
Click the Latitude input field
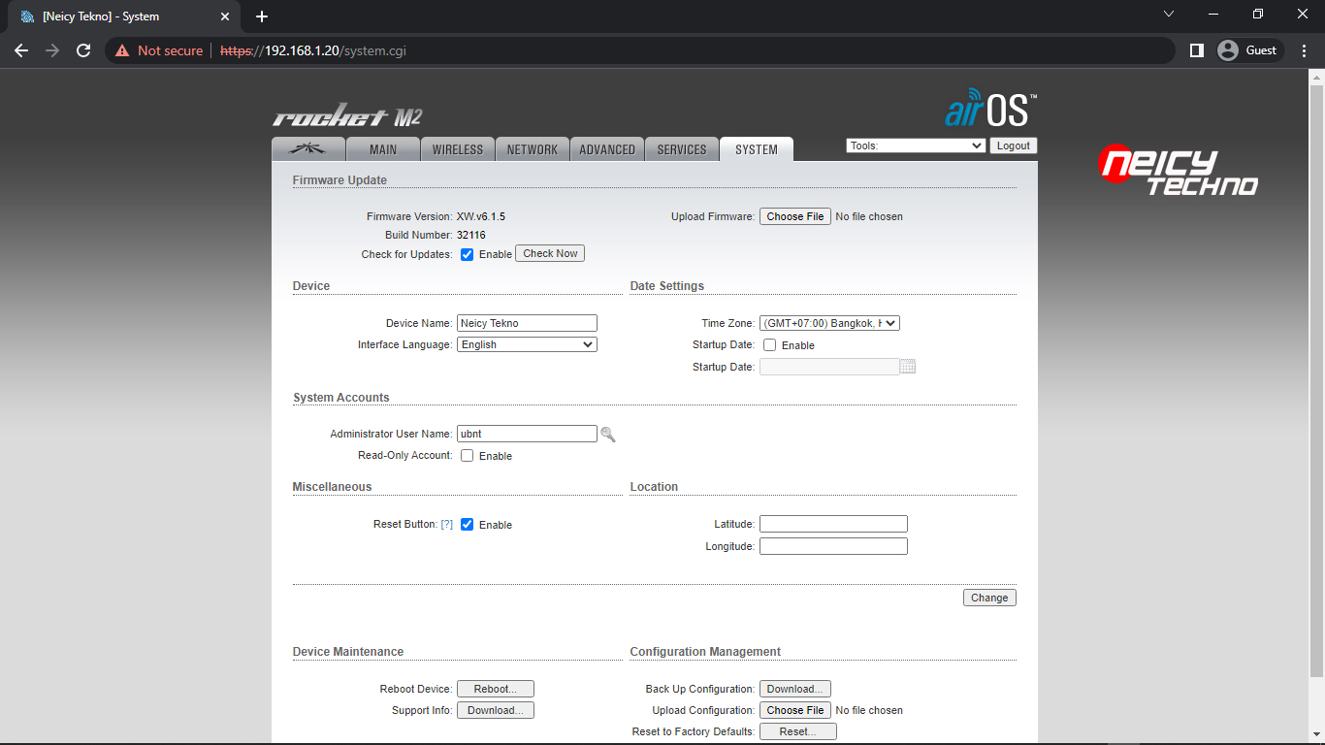pyautogui.click(x=833, y=524)
